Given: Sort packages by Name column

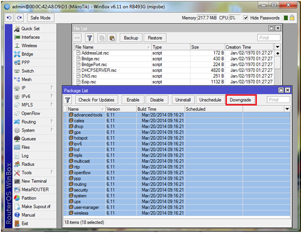Looking at the screenshot, I should point(86,109).
